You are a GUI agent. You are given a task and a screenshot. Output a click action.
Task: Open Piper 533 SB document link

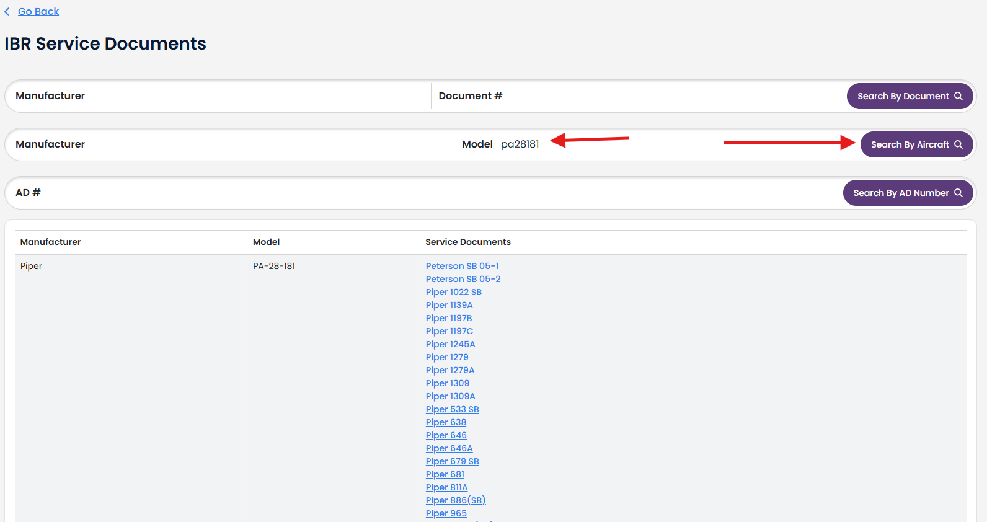tap(453, 409)
